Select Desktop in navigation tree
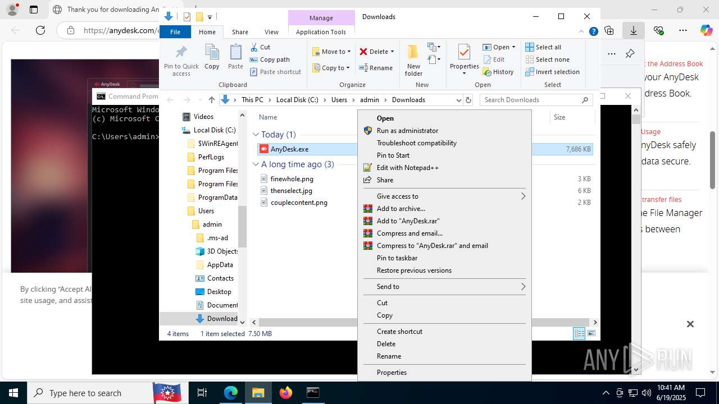 pos(219,292)
